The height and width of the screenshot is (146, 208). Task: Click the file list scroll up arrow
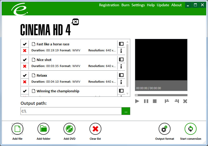click(x=127, y=42)
